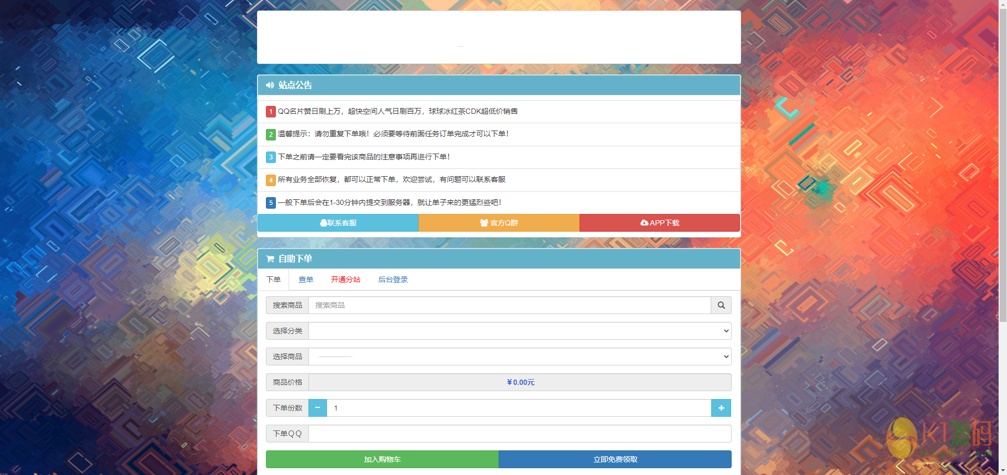The width and height of the screenshot is (1007, 475).
Task: Click the green 加入购物车 button
Action: click(x=382, y=459)
